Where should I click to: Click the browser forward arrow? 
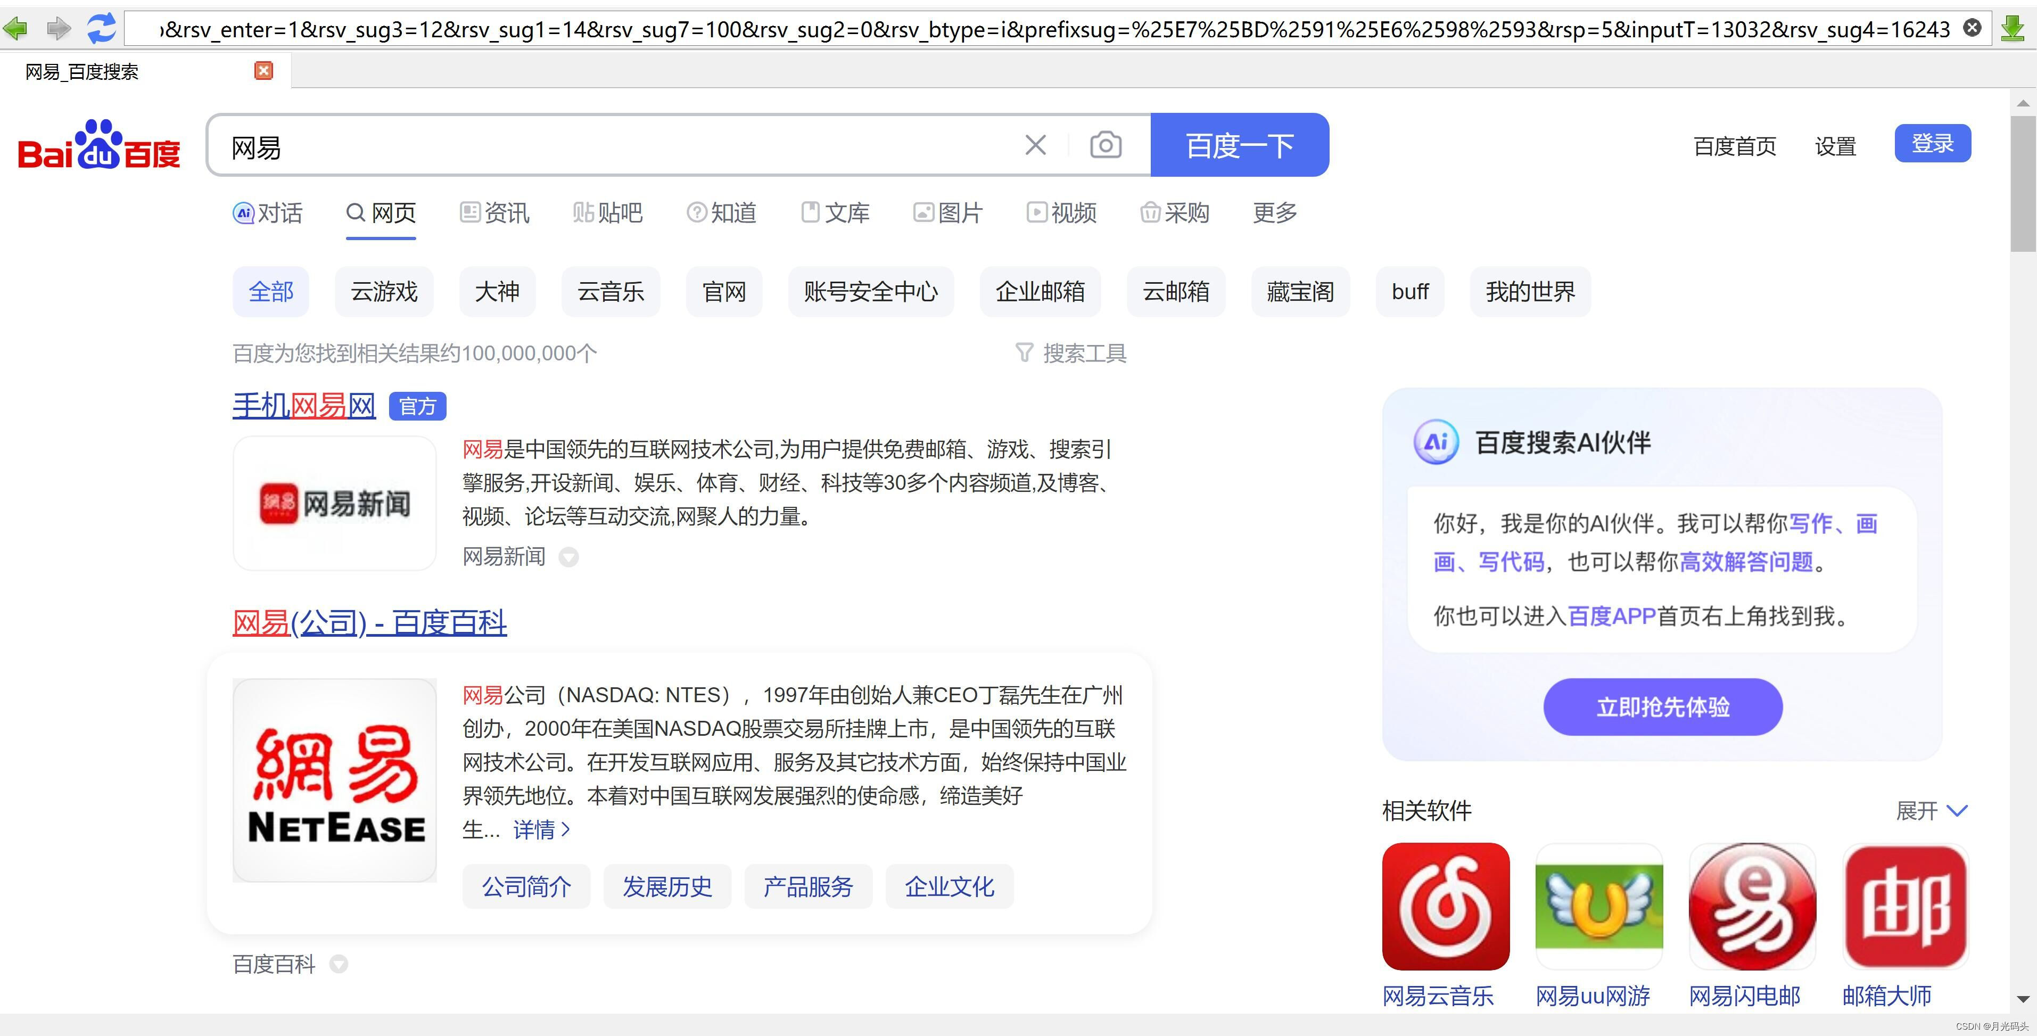point(59,29)
